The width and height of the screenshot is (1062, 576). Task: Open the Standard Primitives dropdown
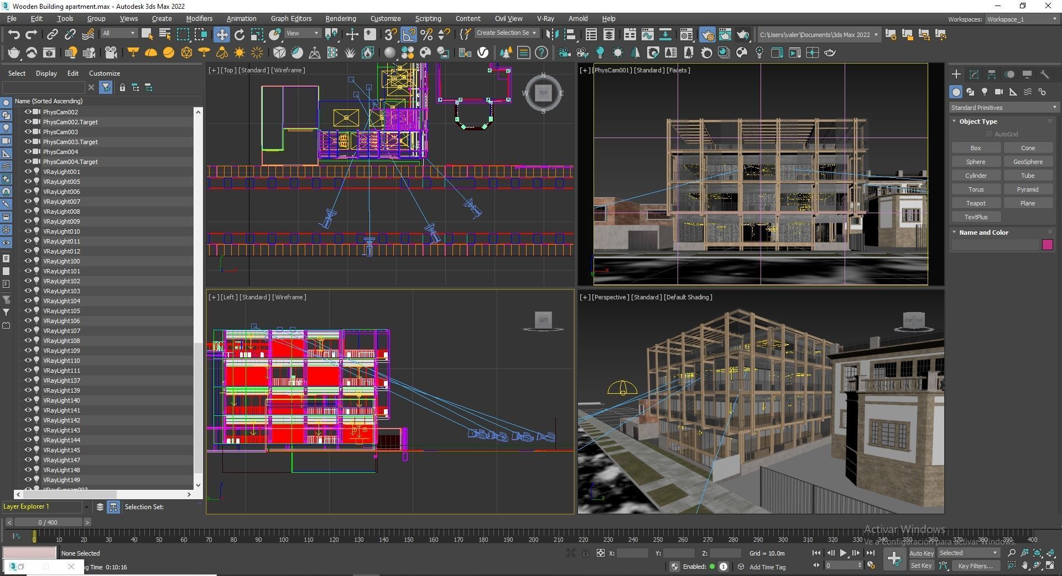[1003, 108]
